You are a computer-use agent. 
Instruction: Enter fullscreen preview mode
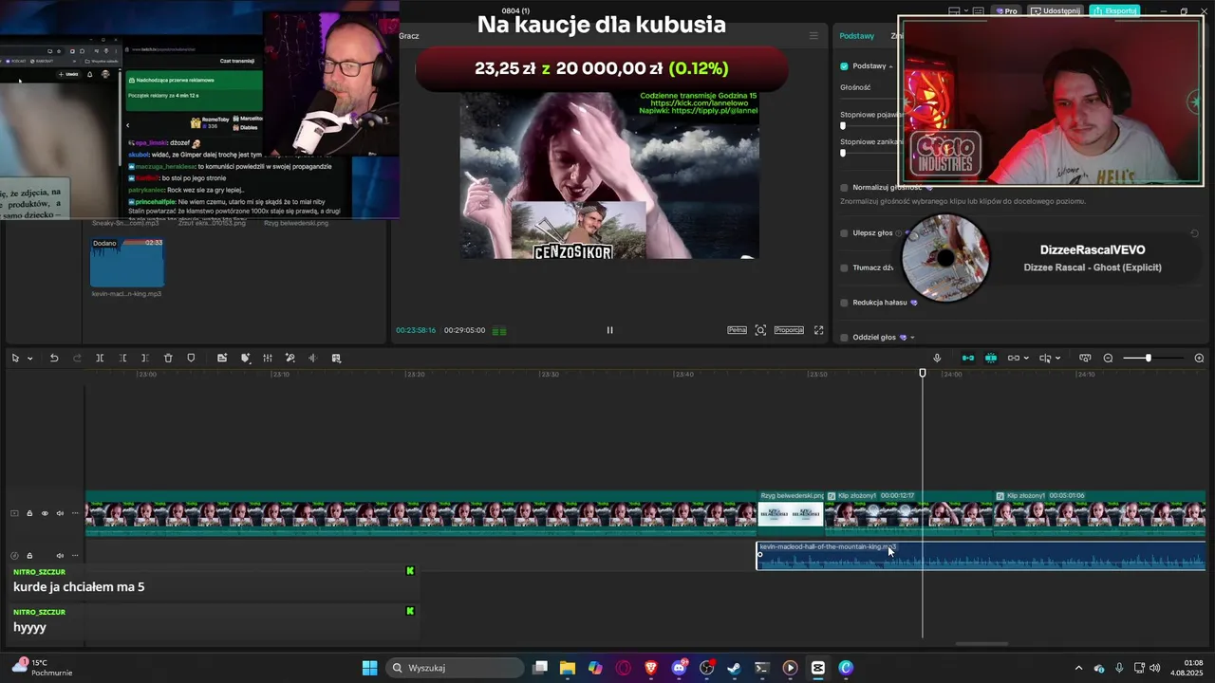pyautogui.click(x=818, y=330)
